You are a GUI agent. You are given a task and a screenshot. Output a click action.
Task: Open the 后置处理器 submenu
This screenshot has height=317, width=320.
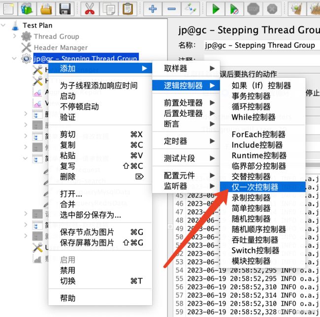coord(186,113)
